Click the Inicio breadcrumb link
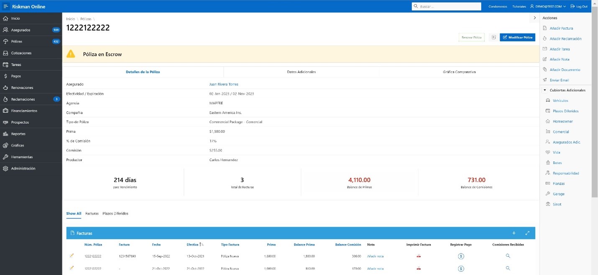 (71, 19)
